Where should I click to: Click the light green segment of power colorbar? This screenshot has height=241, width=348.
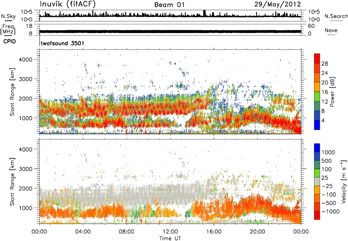click(317, 97)
